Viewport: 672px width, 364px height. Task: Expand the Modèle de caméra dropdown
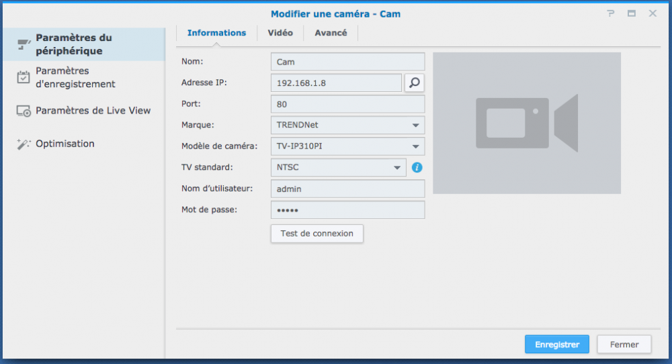pyautogui.click(x=347, y=146)
